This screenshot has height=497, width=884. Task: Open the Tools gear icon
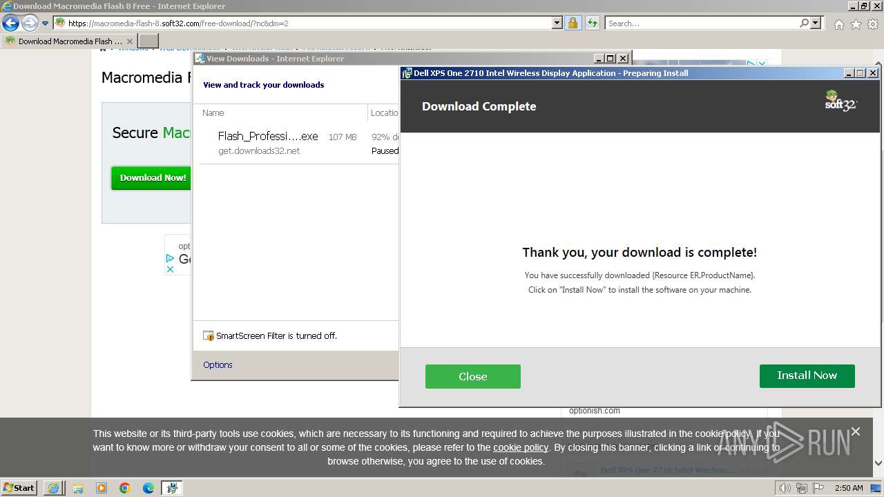(873, 24)
